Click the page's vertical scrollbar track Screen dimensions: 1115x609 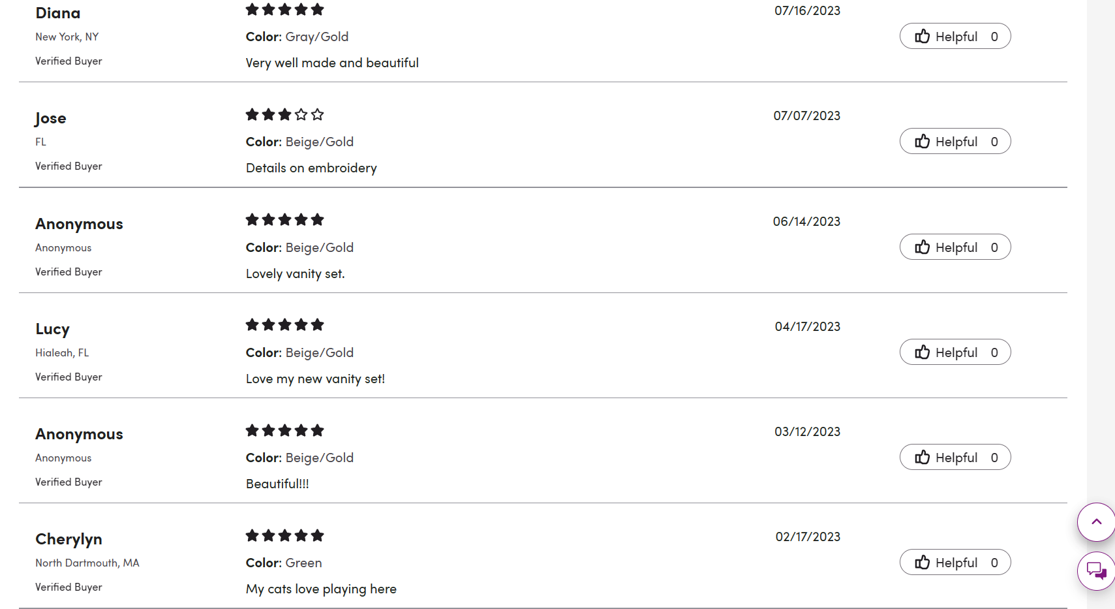(1101, 261)
